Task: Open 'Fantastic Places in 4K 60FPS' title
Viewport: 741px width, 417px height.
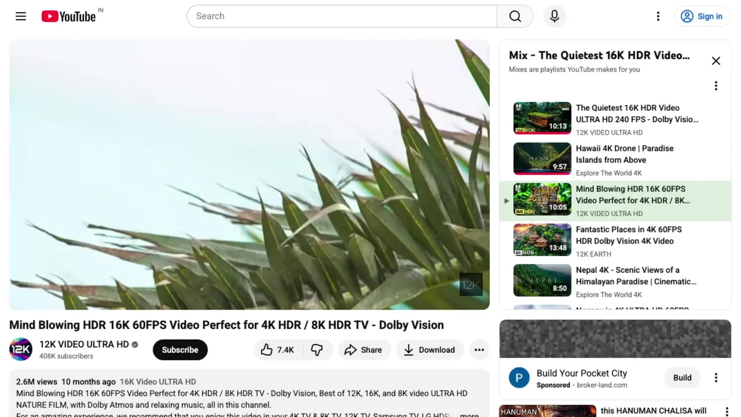Action: point(629,235)
